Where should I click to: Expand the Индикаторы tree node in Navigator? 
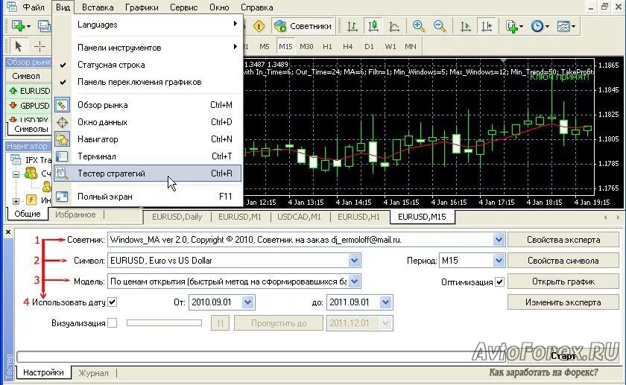(x=16, y=200)
